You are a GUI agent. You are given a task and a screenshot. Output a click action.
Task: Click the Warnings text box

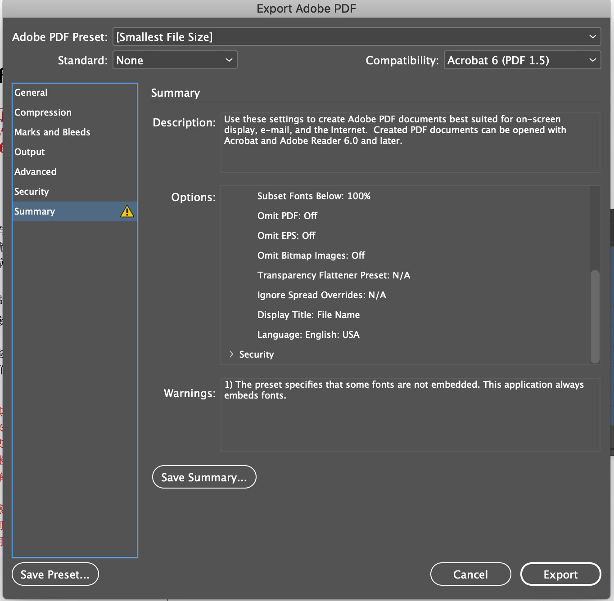[411, 414]
